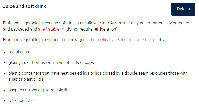Follow the 'shelf stable' link
The height and width of the screenshot is (107, 199).
tap(49, 29)
